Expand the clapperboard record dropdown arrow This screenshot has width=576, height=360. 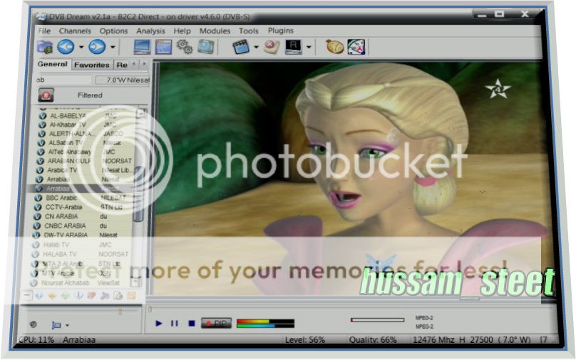click(256, 47)
